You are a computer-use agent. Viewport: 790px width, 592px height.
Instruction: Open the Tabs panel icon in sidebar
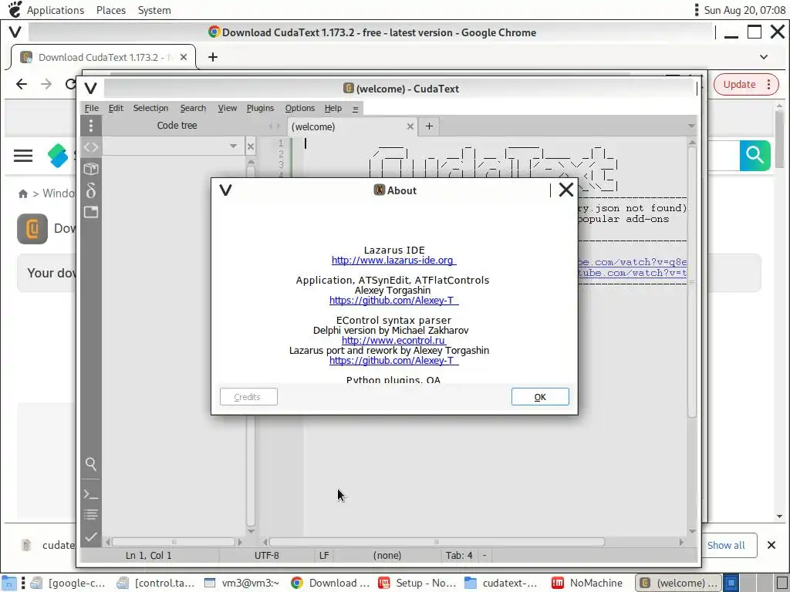coord(91,212)
